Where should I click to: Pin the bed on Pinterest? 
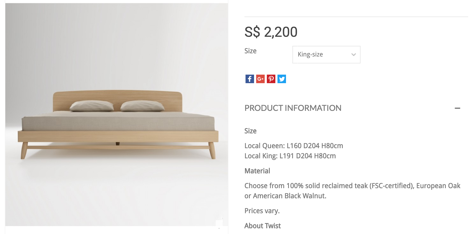pyautogui.click(x=271, y=79)
